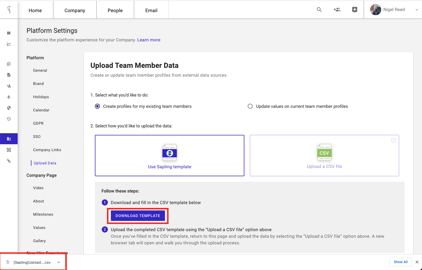Click the Download Template button
The width and height of the screenshot is (422, 270).
click(138, 216)
